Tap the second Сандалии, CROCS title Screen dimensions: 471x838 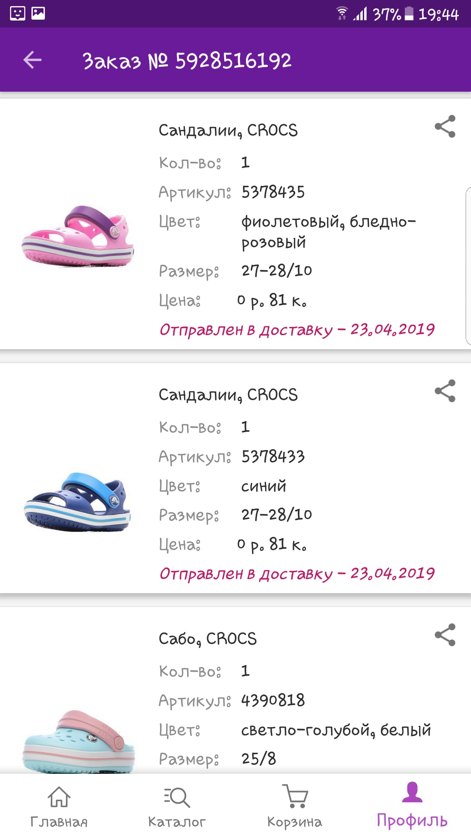[228, 395]
